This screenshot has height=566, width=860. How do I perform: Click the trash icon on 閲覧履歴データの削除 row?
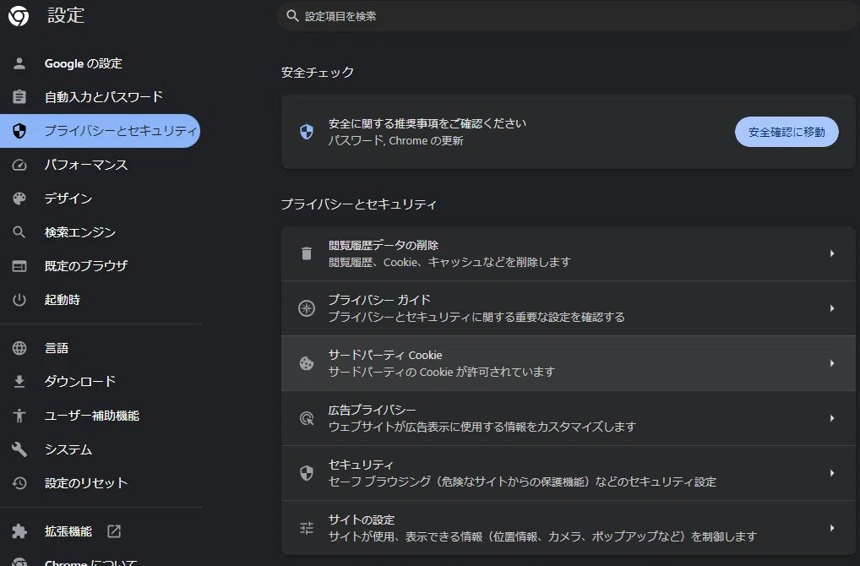click(x=306, y=253)
